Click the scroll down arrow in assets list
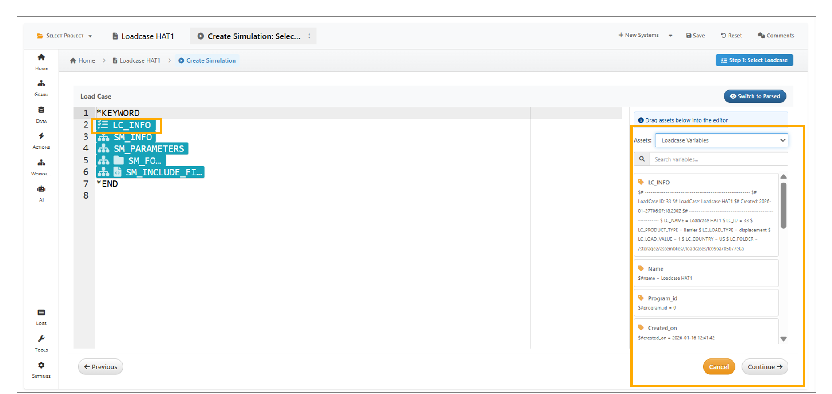This screenshot has width=832, height=394. point(784,339)
